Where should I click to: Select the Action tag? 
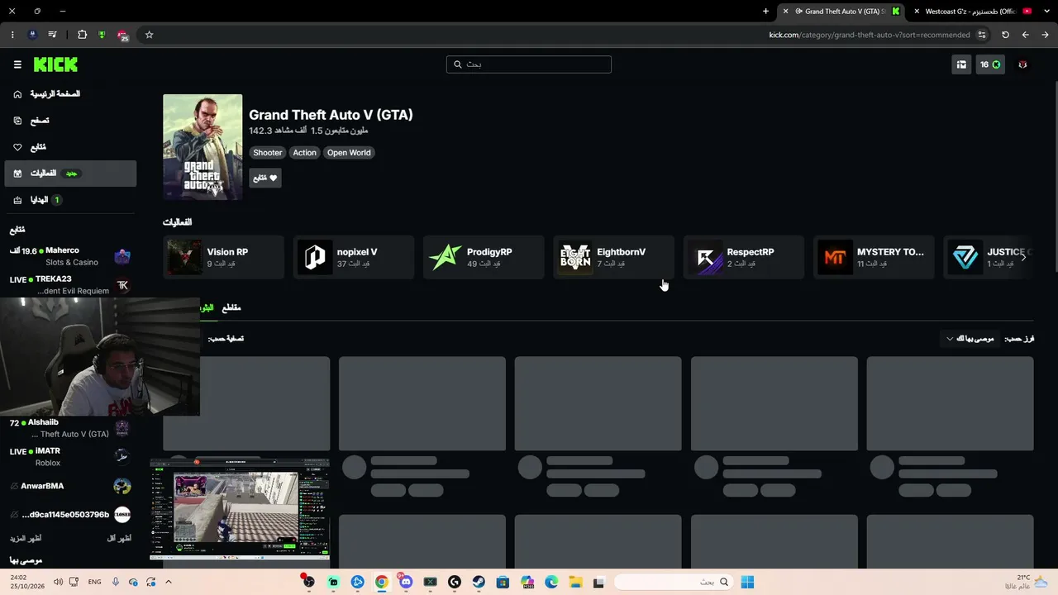click(304, 153)
